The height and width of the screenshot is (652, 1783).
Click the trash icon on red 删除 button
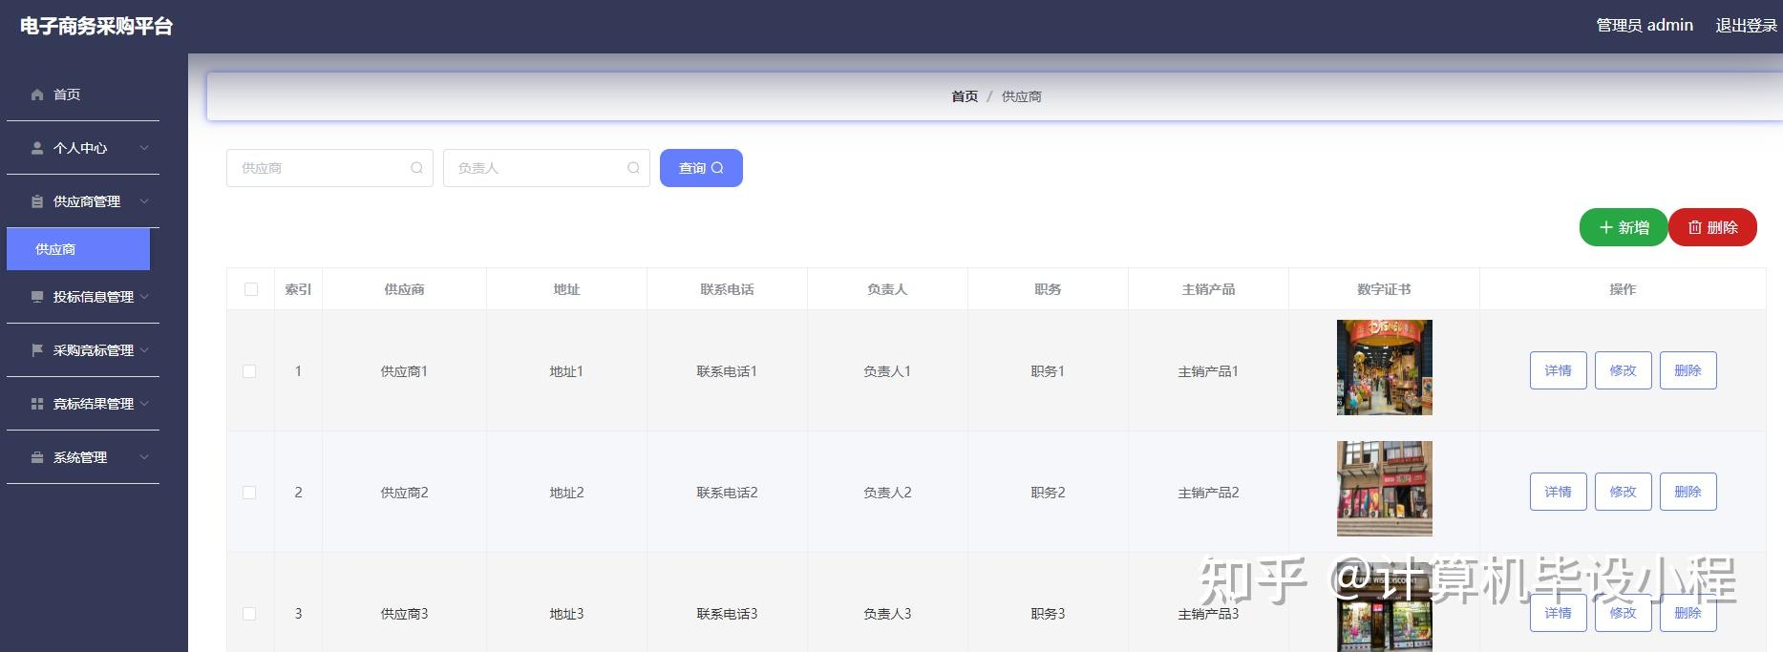[1695, 227]
